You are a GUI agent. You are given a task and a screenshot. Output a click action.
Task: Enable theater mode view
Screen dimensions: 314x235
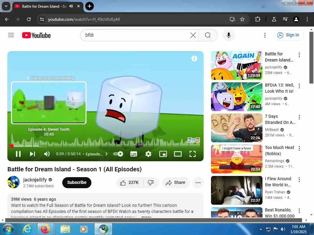click(178, 154)
